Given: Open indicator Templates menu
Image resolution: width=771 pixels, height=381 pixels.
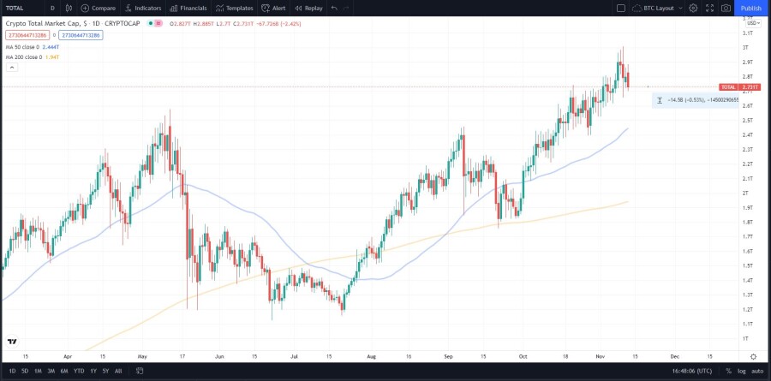Looking at the screenshot, I should 235,8.
